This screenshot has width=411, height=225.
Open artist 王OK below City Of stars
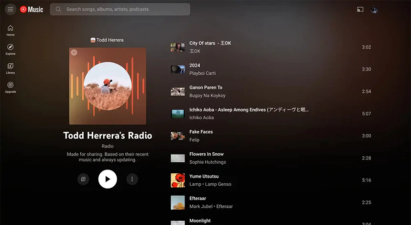click(x=195, y=51)
